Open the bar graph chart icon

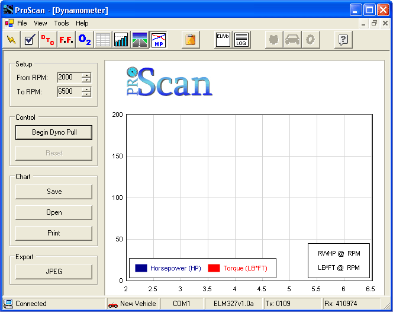point(121,40)
